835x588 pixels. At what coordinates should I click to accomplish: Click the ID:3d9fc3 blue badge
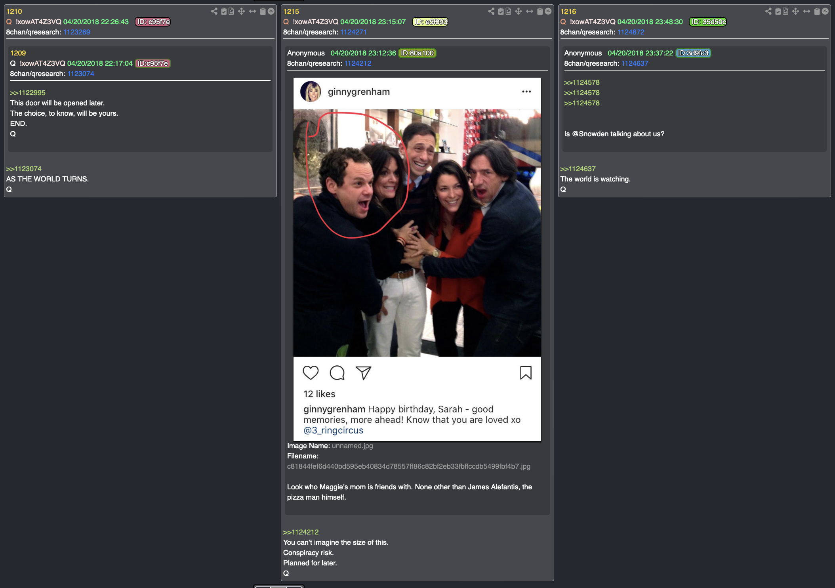coord(693,53)
